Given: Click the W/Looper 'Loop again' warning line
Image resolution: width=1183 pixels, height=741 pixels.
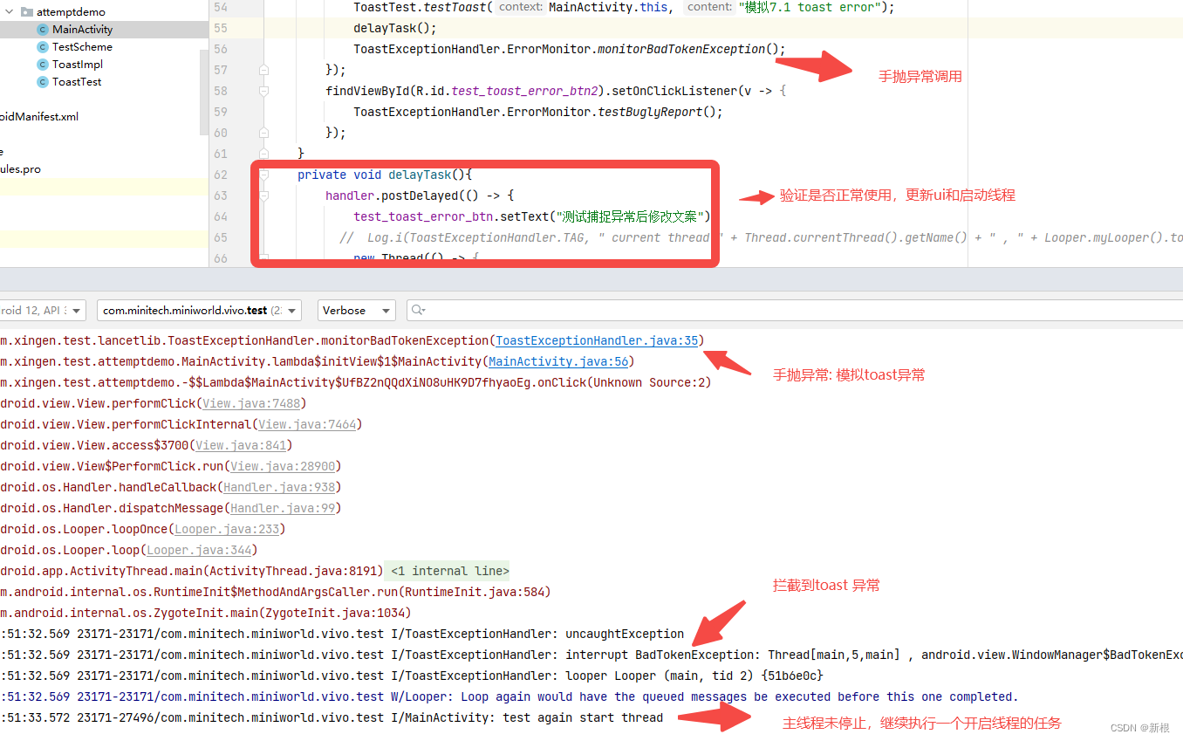Looking at the screenshot, I should 509,696.
